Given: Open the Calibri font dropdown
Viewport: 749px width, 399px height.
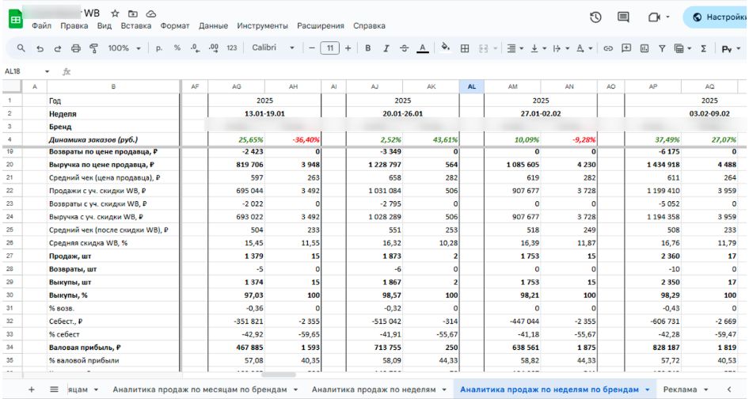Looking at the screenshot, I should coord(272,47).
